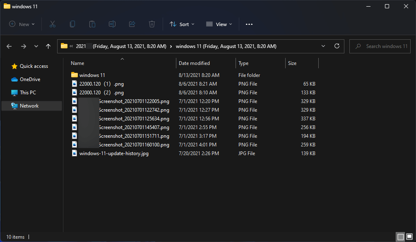Open the View dropdown menu
This screenshot has width=416, height=242.
[x=219, y=24]
